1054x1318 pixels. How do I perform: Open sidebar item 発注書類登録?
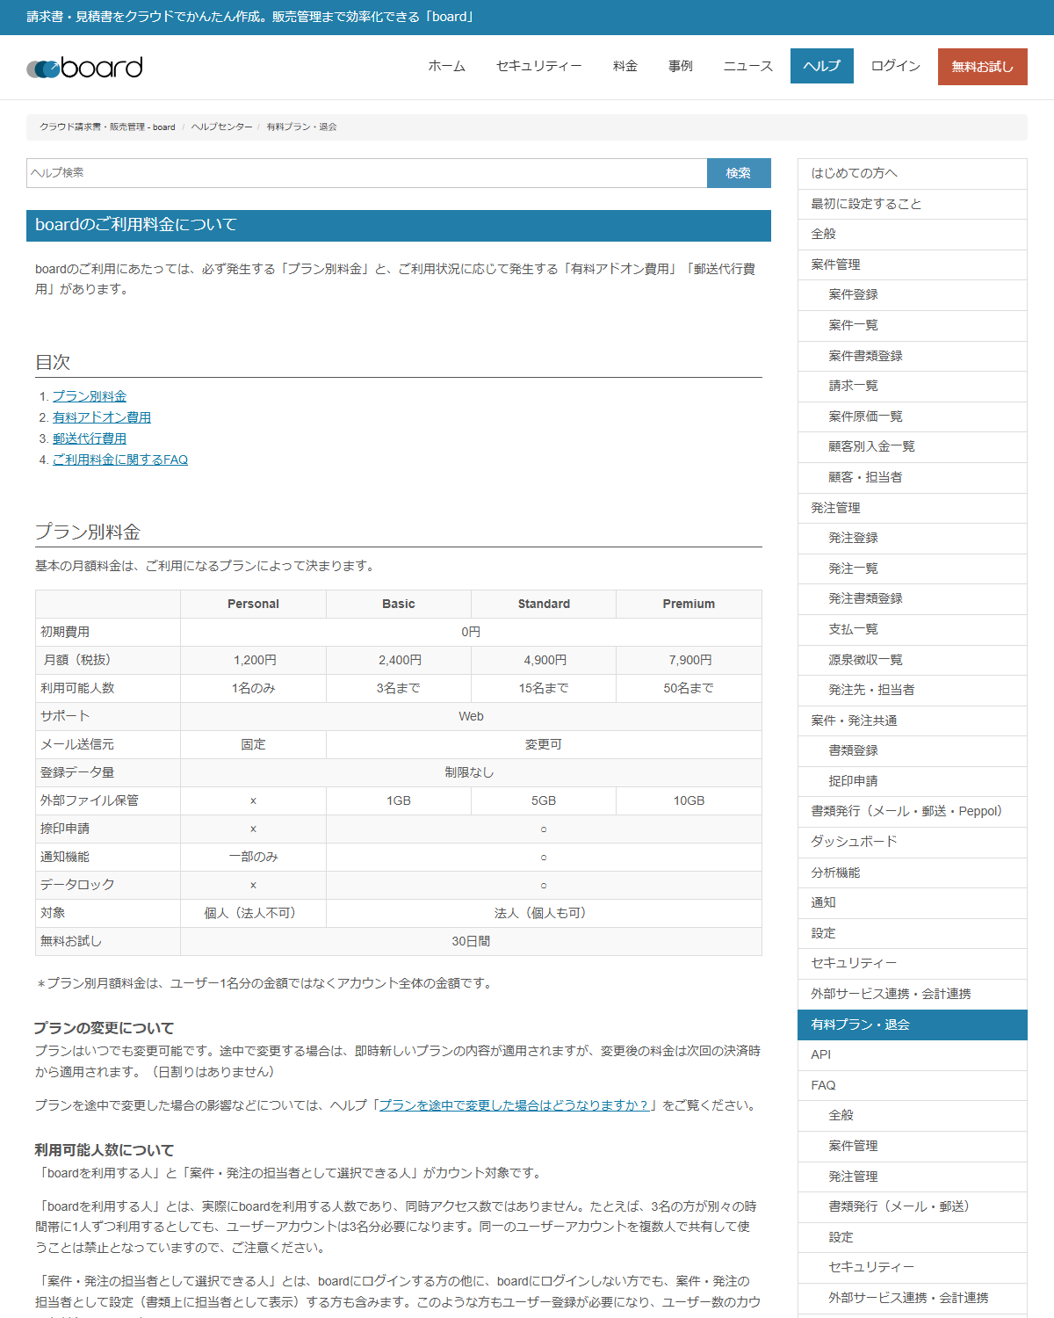pos(912,598)
